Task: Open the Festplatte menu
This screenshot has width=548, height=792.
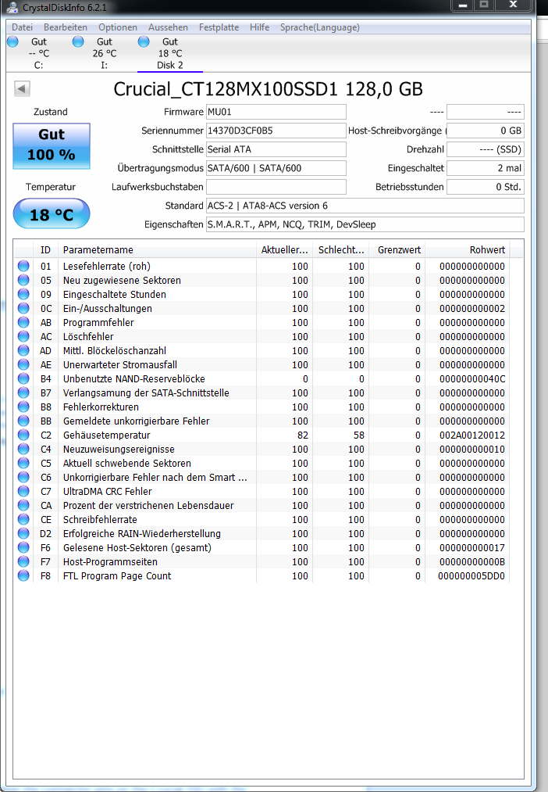Action: tap(219, 27)
